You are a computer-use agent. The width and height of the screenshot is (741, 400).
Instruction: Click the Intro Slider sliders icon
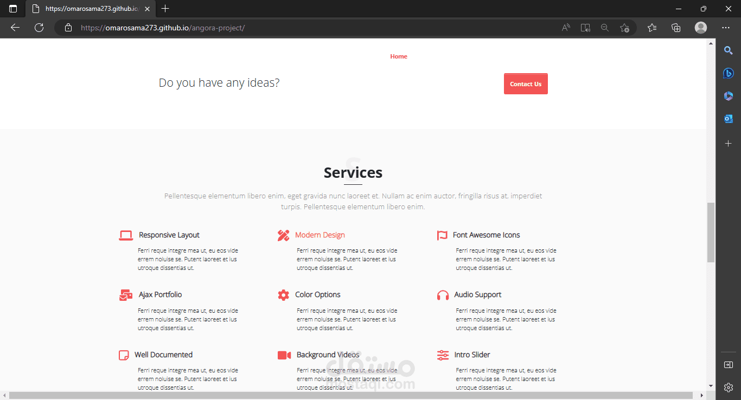(x=443, y=355)
